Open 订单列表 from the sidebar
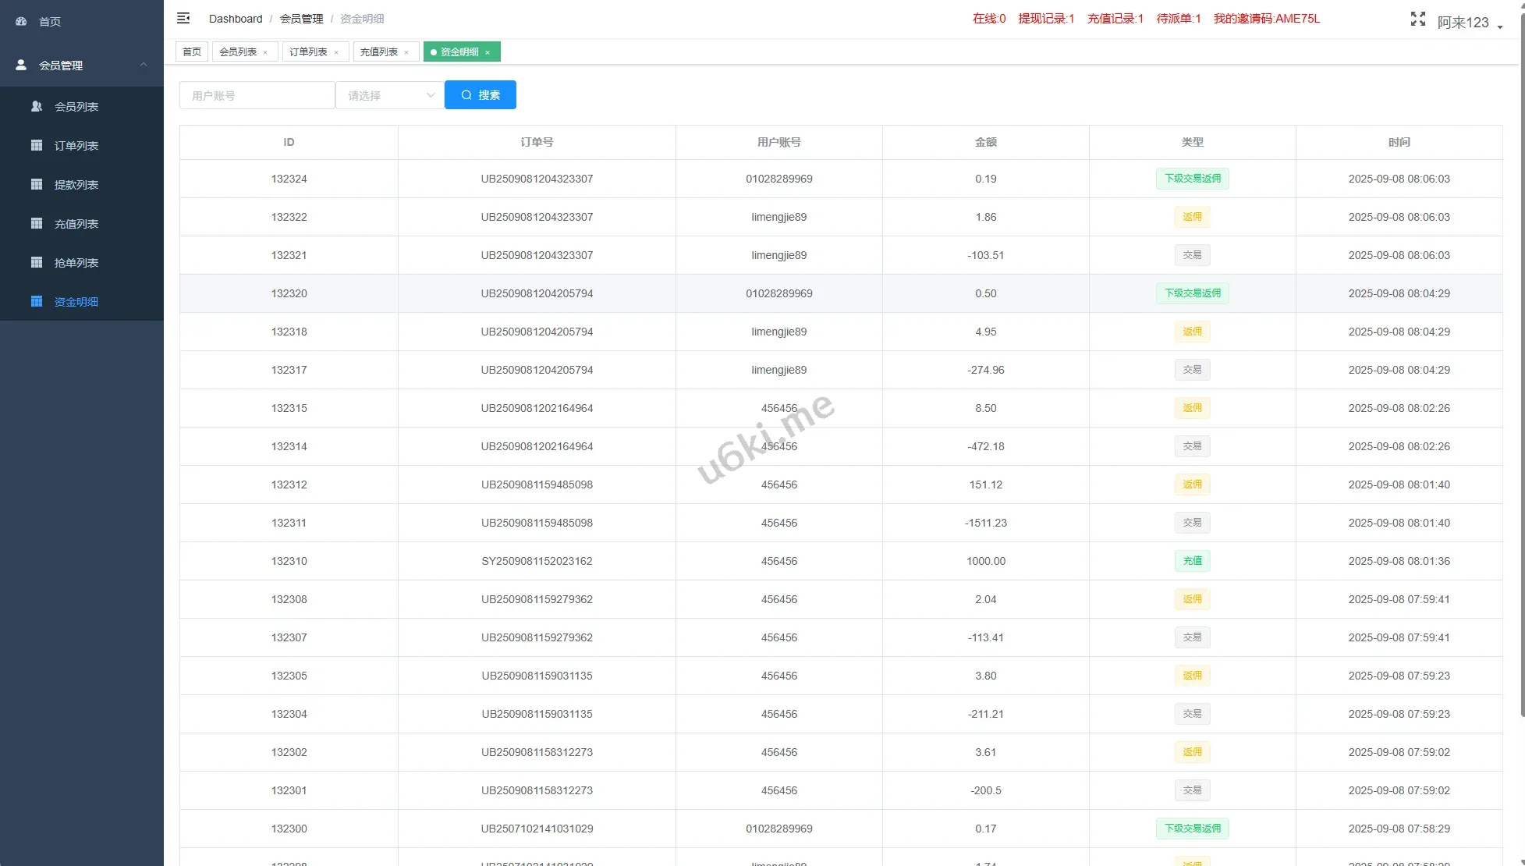 (x=76, y=146)
